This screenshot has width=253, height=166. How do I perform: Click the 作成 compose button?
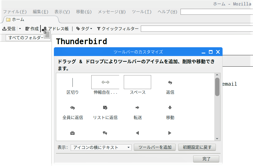pyautogui.click(x=32, y=29)
